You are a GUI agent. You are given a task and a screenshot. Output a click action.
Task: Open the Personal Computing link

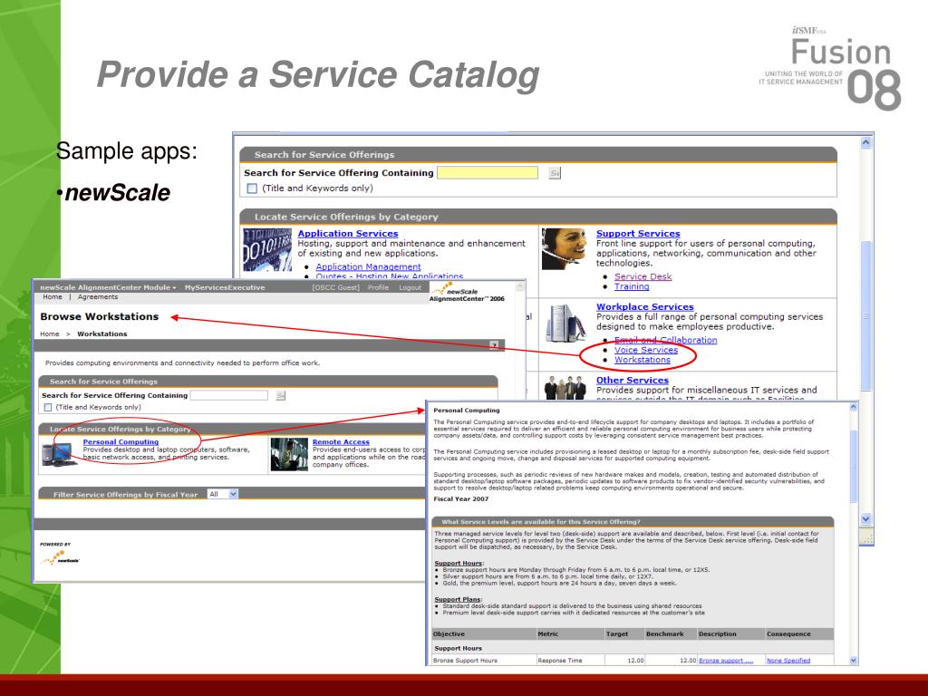[x=121, y=442]
